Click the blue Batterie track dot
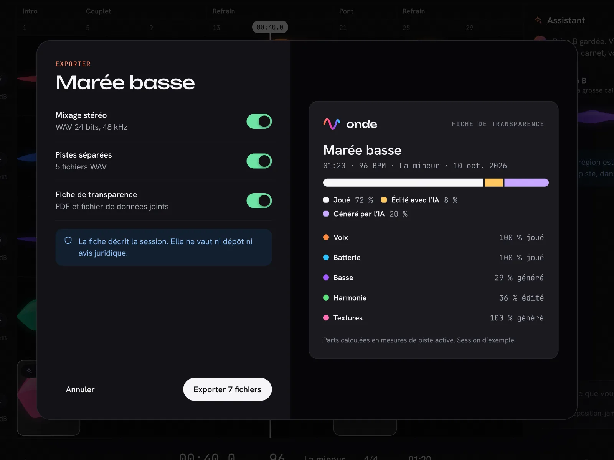The image size is (614, 460). [x=326, y=258]
